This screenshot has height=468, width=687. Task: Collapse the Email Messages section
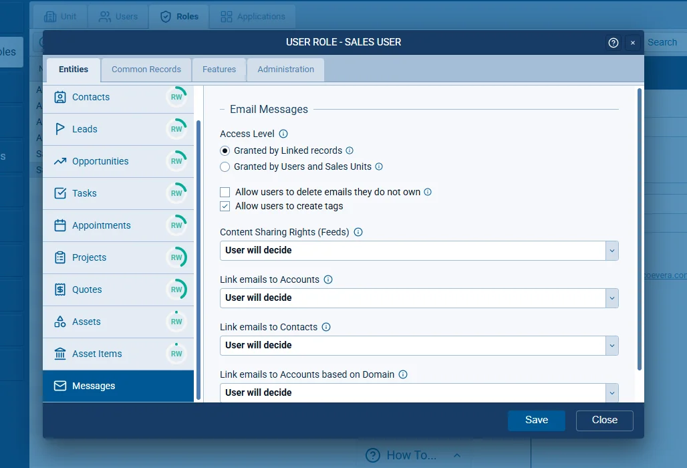tap(222, 109)
